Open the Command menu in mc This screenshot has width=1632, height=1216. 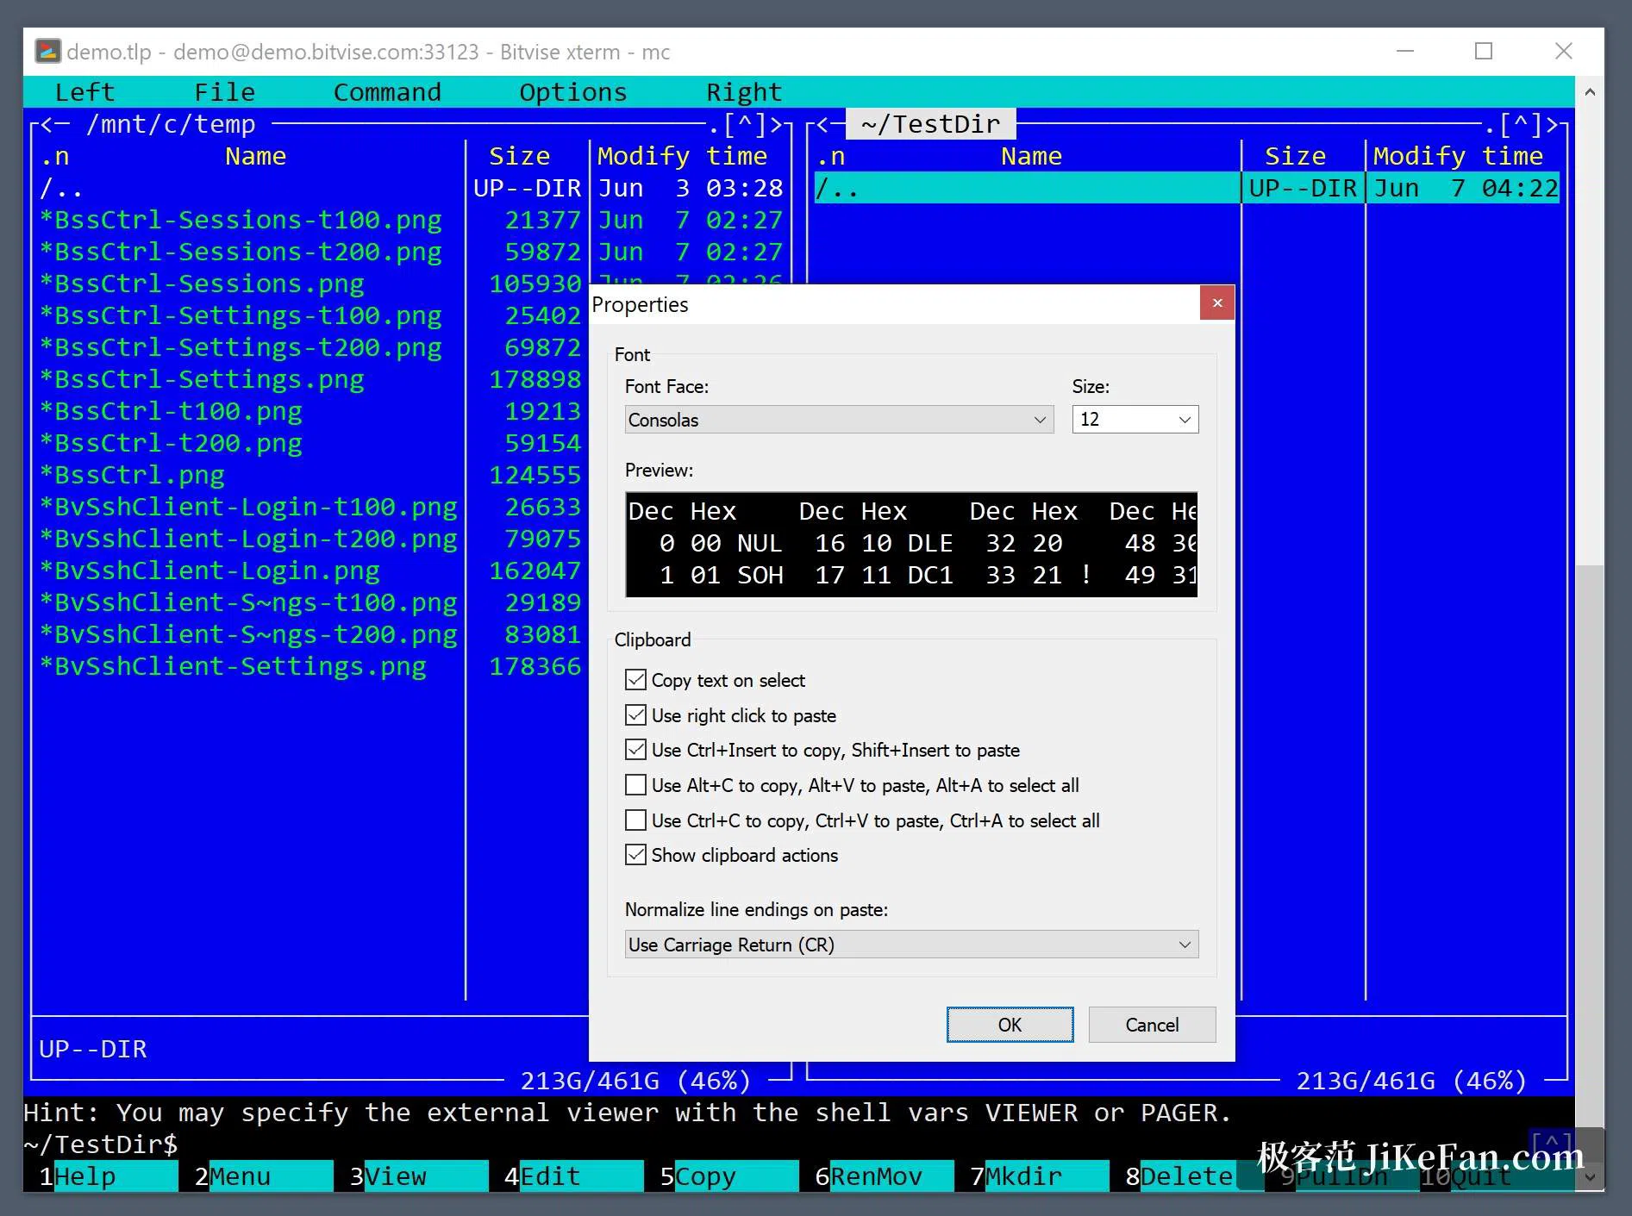[387, 92]
